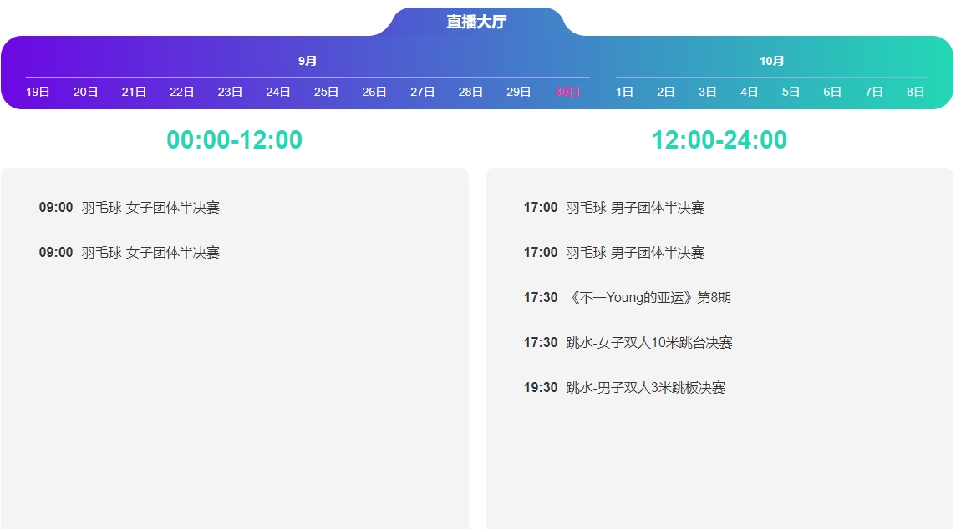Open the 19:30 跳水-男子双人3米跳板决赛 entry
Viewport: 961px width, 529px height.
point(645,388)
